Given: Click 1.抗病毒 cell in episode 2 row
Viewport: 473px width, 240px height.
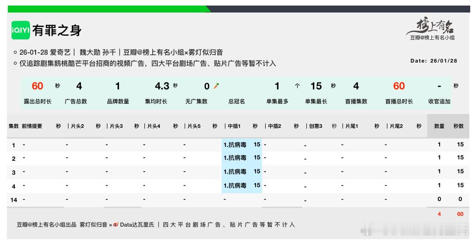Looking at the screenshot, I should point(235,158).
